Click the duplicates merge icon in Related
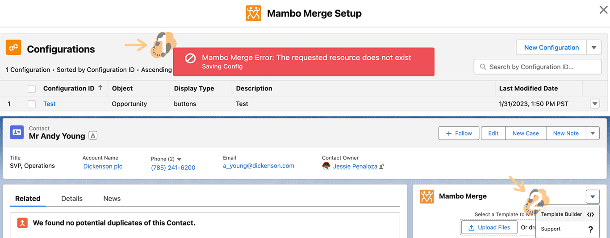The image size is (610, 238). pyautogui.click(x=22, y=223)
